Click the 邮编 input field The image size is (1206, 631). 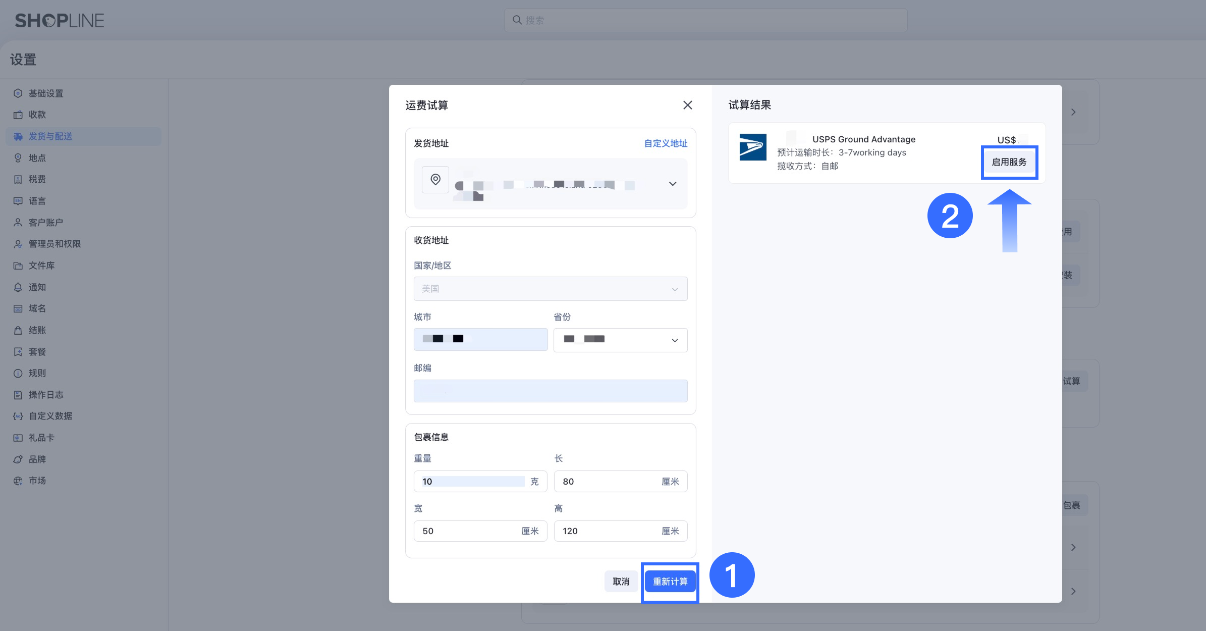[x=550, y=391]
